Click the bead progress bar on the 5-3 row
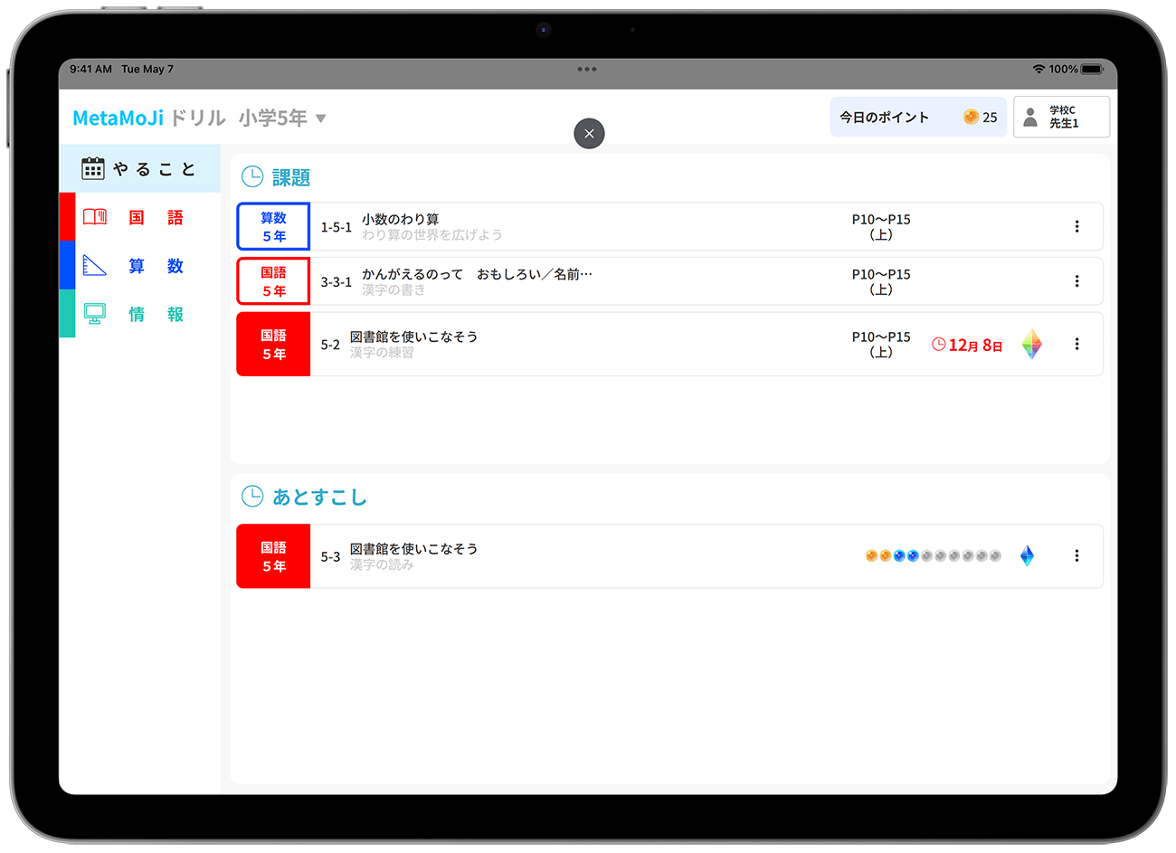1176x853 pixels. pos(932,556)
